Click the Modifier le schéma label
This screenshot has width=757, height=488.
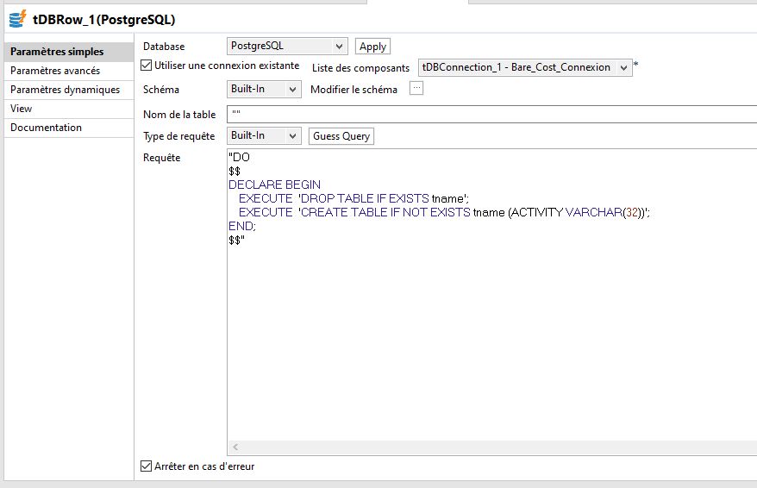tap(353, 90)
